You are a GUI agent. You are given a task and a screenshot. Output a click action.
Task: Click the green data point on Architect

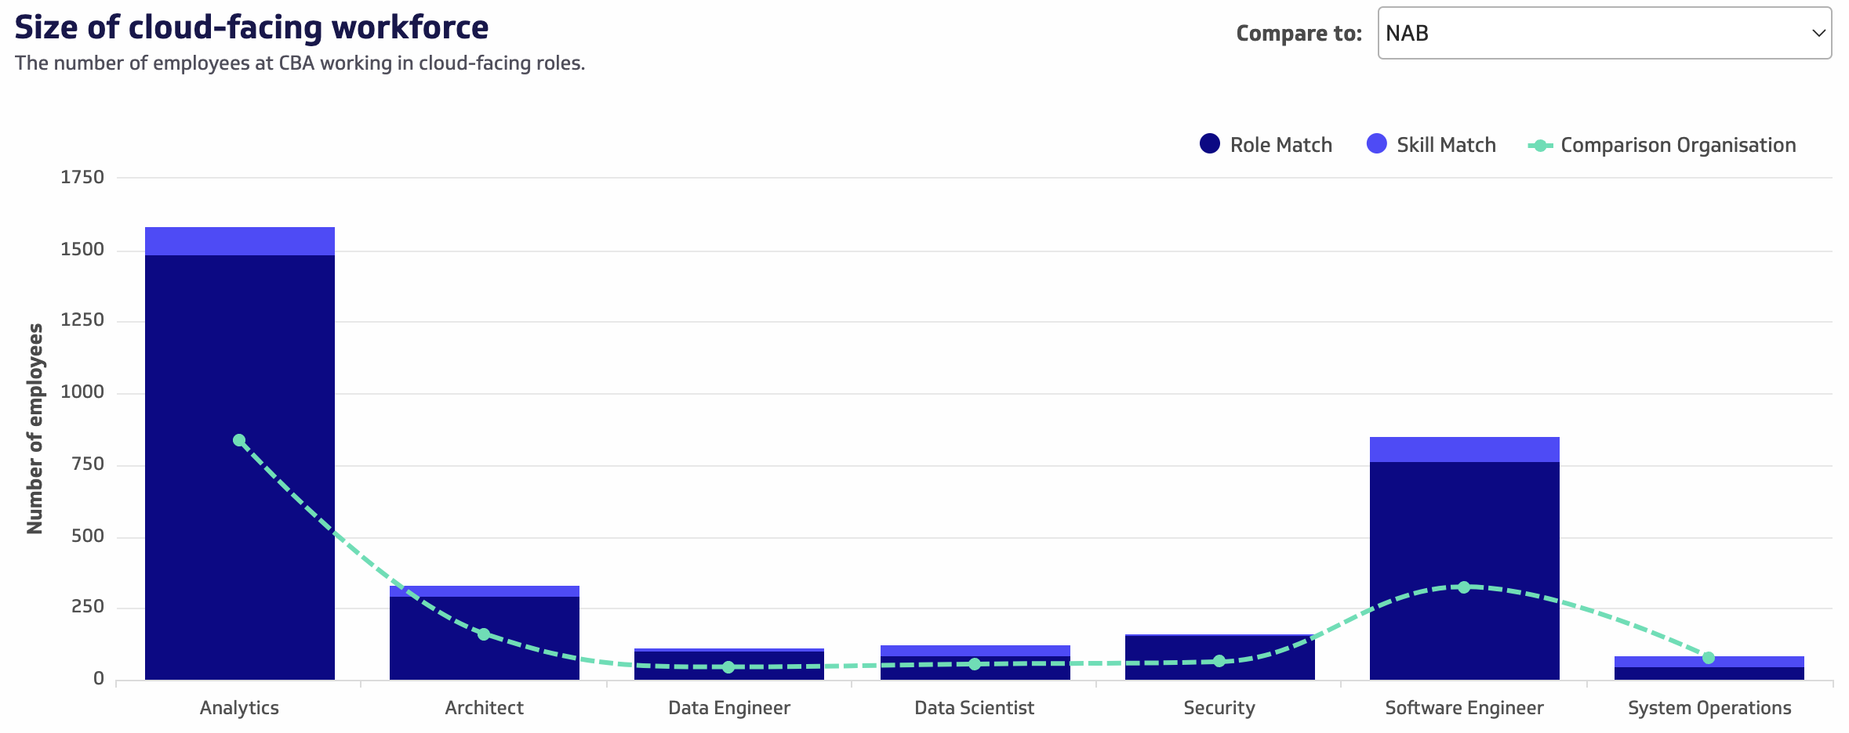[484, 634]
